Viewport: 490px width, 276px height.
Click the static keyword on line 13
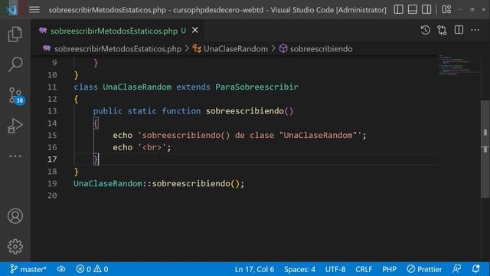click(x=142, y=111)
